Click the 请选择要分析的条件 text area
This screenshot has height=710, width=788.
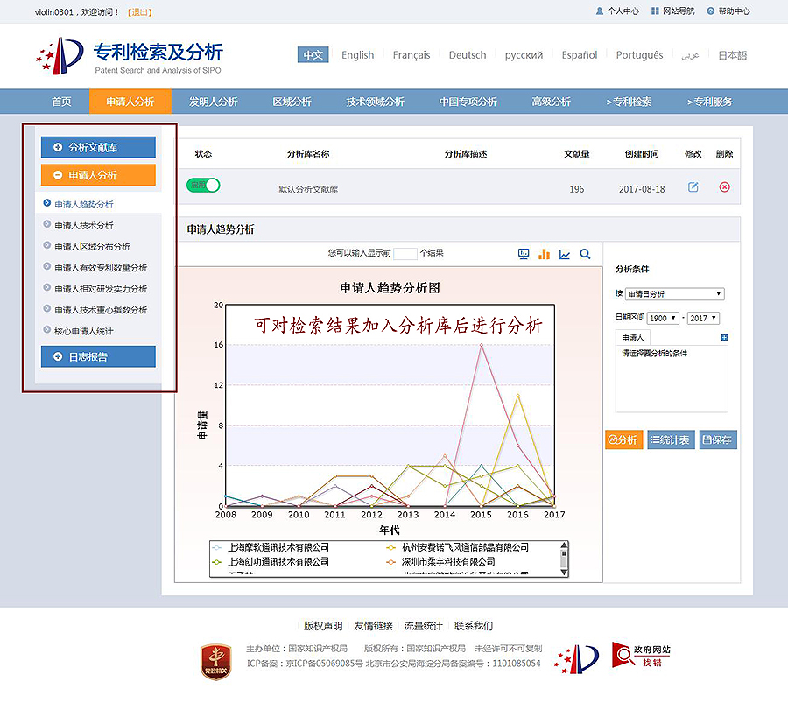672,379
